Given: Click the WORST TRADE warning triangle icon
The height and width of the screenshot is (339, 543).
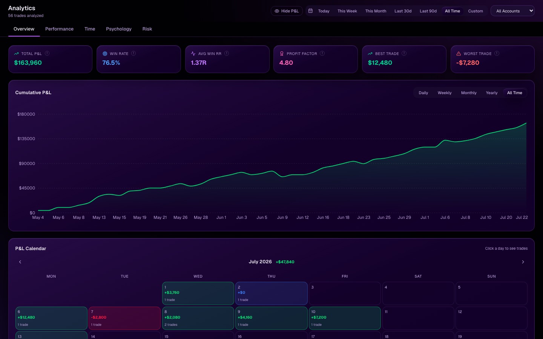Looking at the screenshot, I should [x=459, y=53].
